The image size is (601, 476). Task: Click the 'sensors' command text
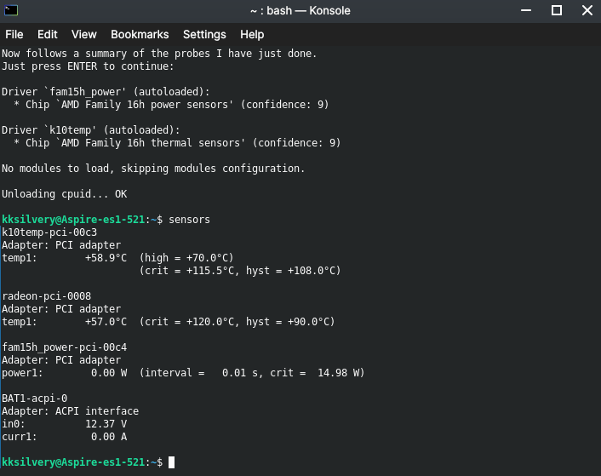click(189, 220)
